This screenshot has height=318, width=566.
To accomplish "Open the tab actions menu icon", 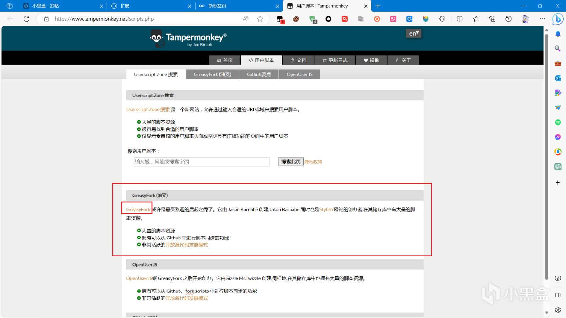I will click(x=9, y=6).
